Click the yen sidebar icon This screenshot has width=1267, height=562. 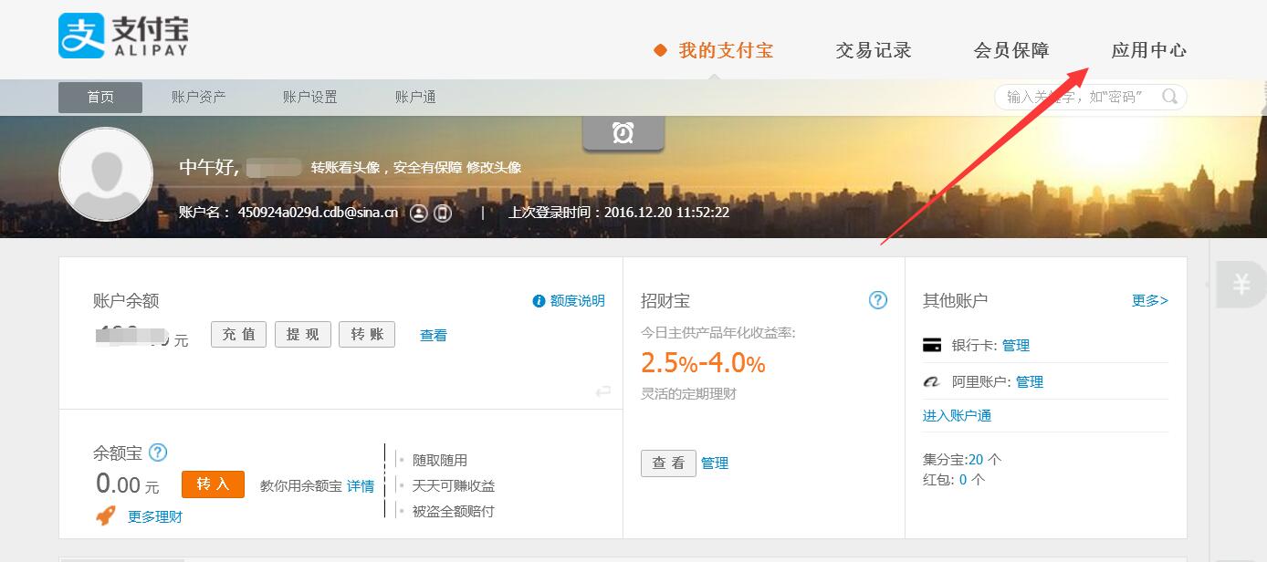(1241, 285)
